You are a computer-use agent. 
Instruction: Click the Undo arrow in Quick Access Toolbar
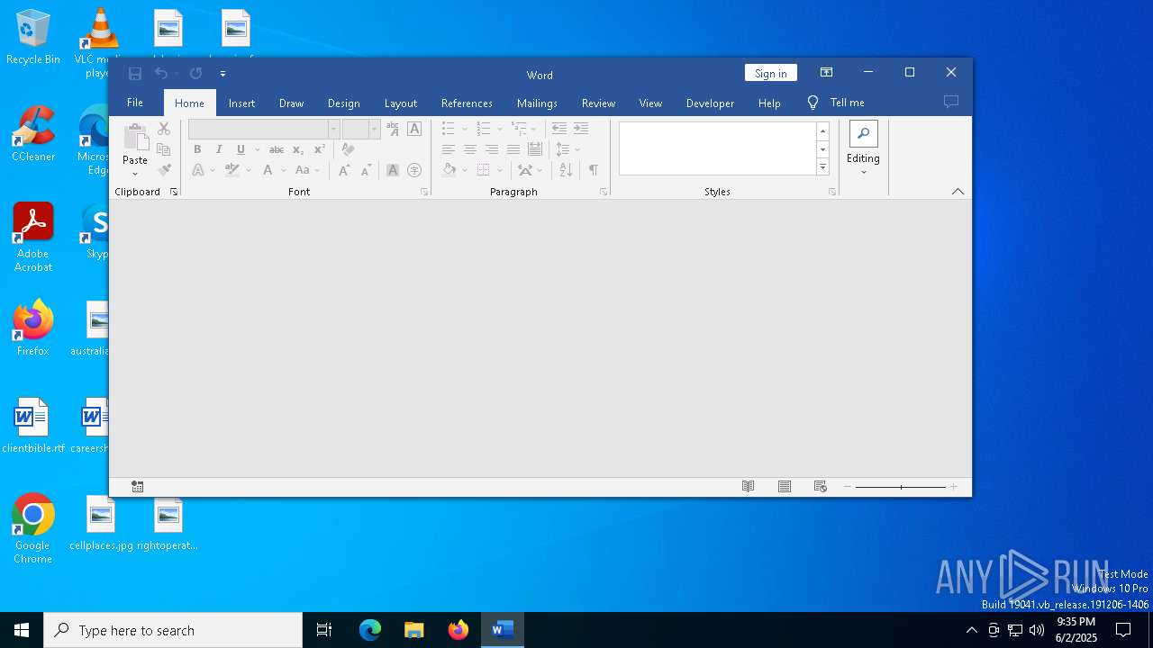coord(161,74)
